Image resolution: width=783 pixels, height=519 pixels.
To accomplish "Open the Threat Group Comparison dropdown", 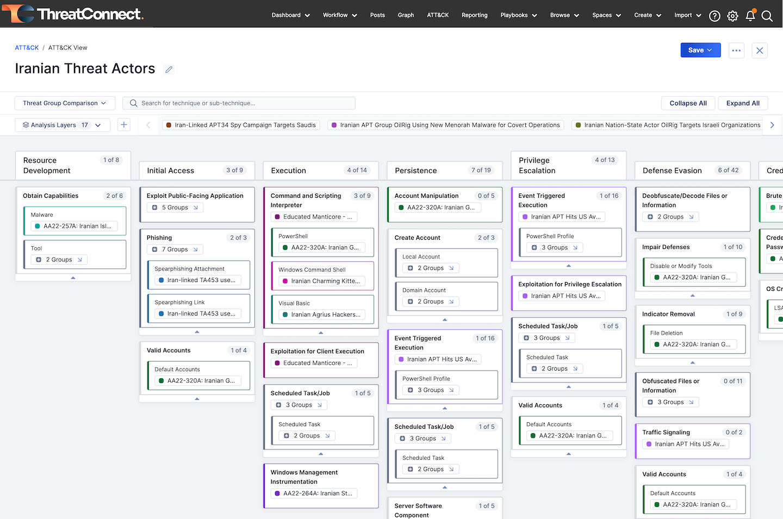I will coord(65,103).
